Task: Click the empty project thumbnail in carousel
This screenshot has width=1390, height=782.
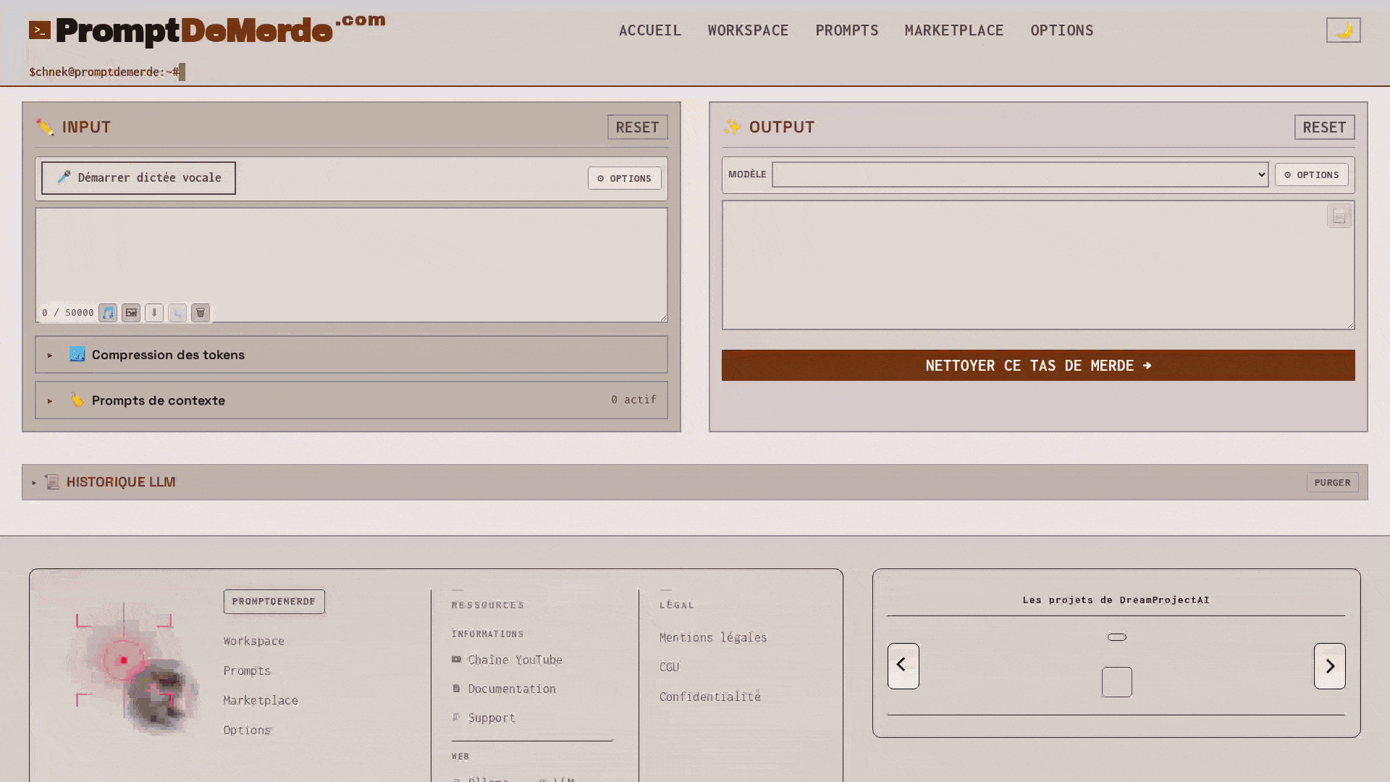Action: [1116, 682]
